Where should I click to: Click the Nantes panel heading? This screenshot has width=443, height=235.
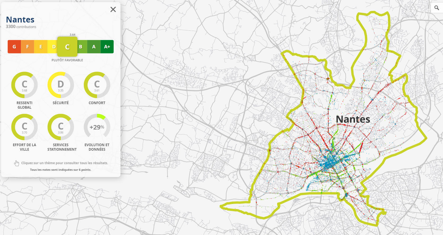(x=20, y=20)
